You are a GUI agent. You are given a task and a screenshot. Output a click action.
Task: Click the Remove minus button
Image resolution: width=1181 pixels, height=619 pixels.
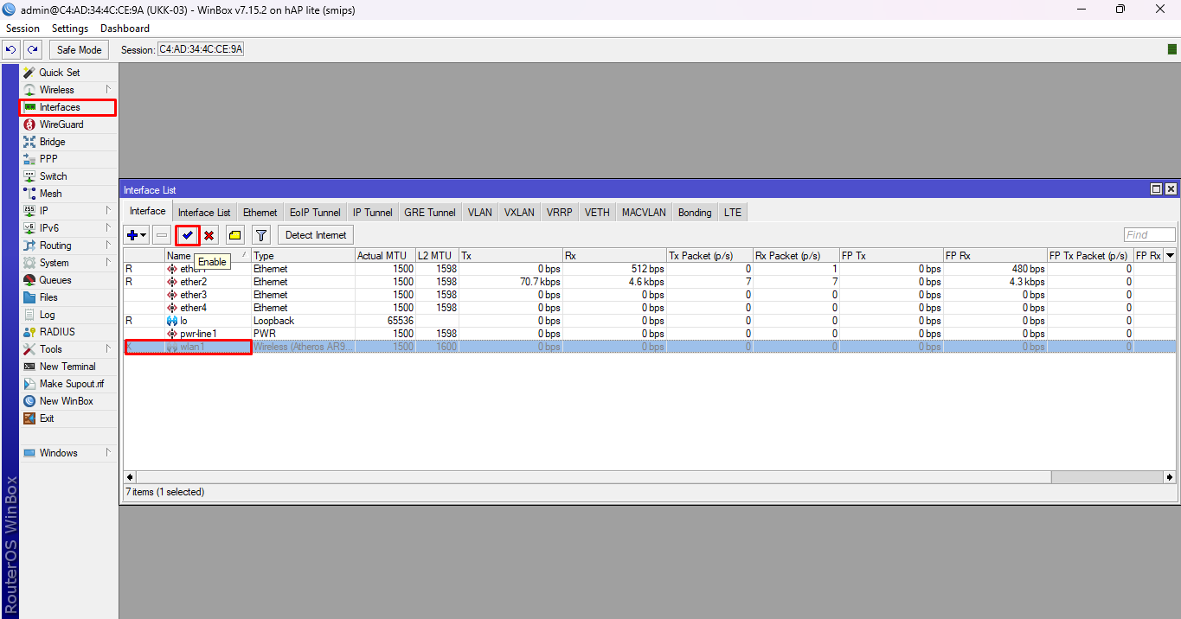tap(162, 235)
